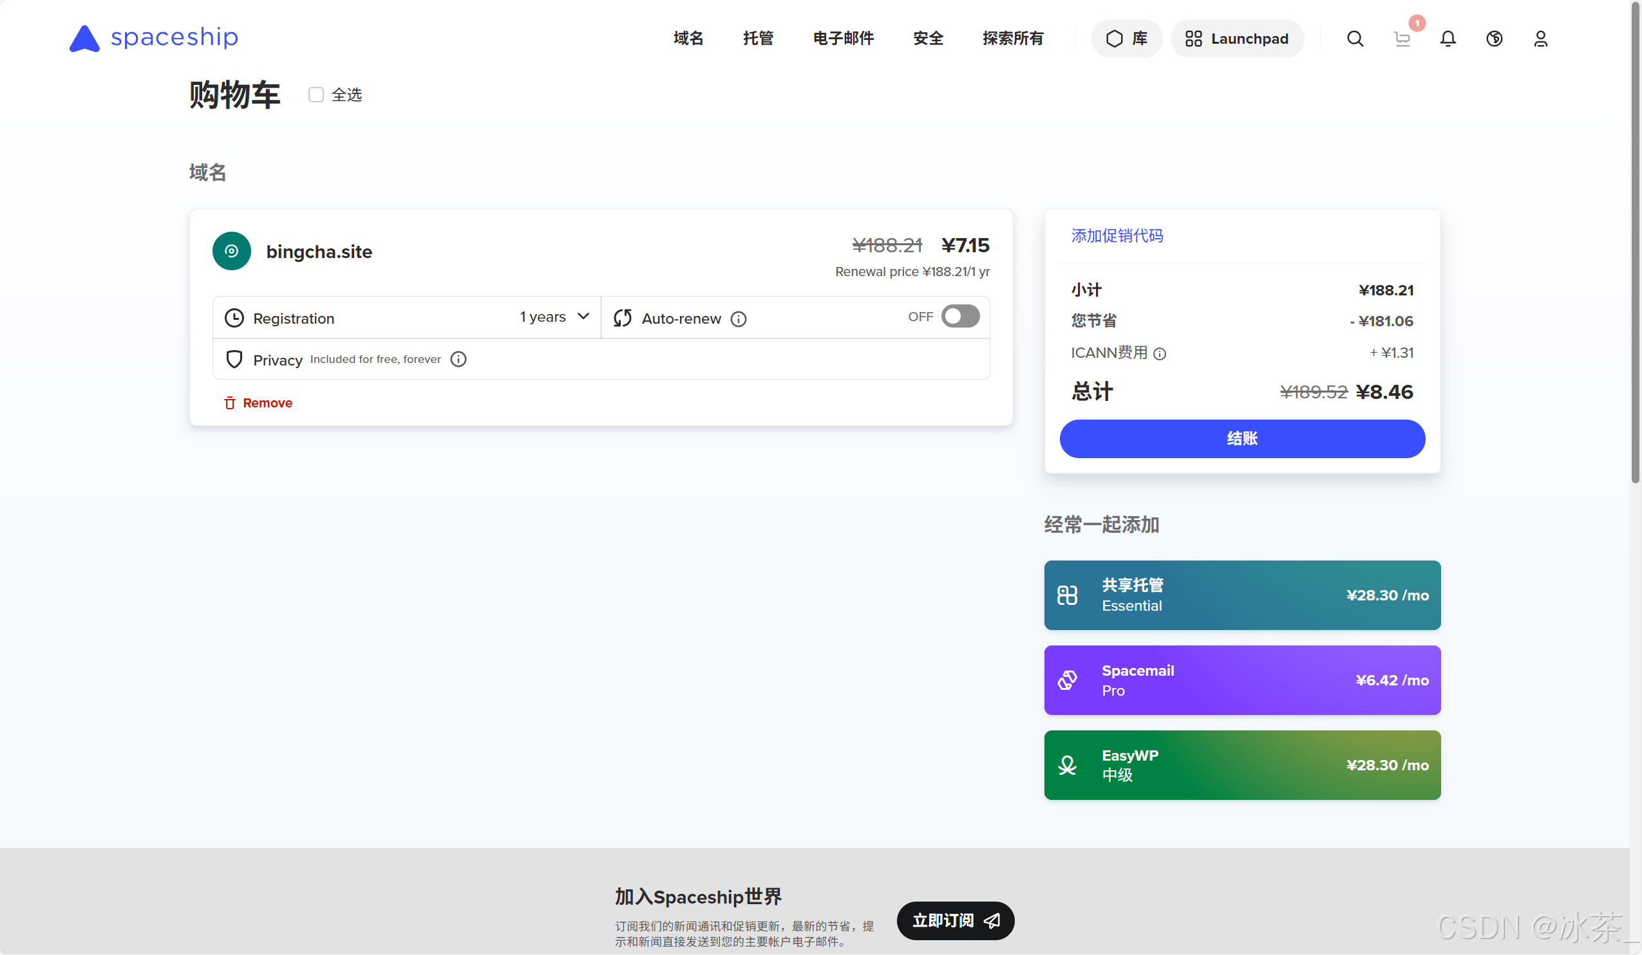
Task: Toggle Auto-renew switch on
Action: tap(960, 317)
